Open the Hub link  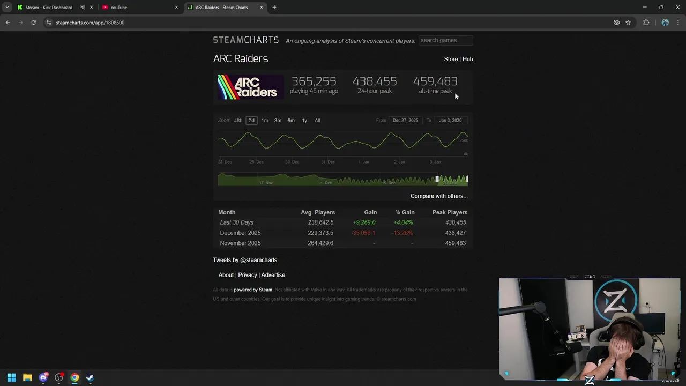(467, 59)
